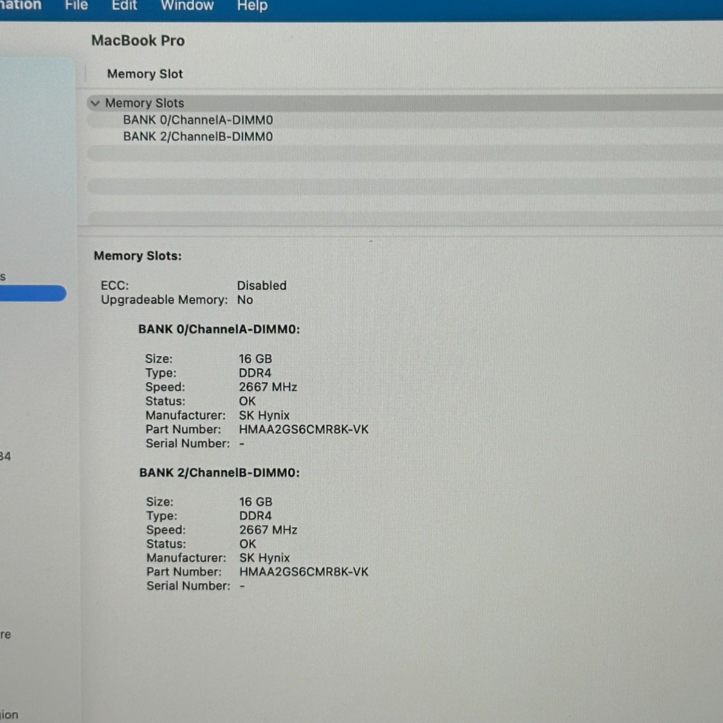Click the BANK 2/ChannelB-DIMM0 detail heading
This screenshot has height=723, width=723.
219,473
